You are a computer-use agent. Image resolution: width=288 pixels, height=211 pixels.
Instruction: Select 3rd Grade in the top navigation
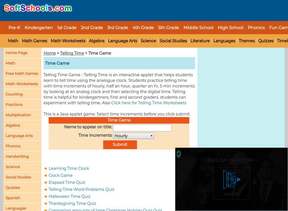tap(117, 28)
